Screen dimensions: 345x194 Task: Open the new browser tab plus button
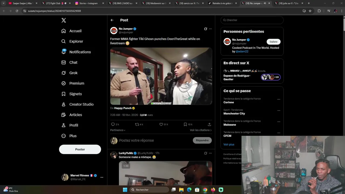[x=309, y=3]
